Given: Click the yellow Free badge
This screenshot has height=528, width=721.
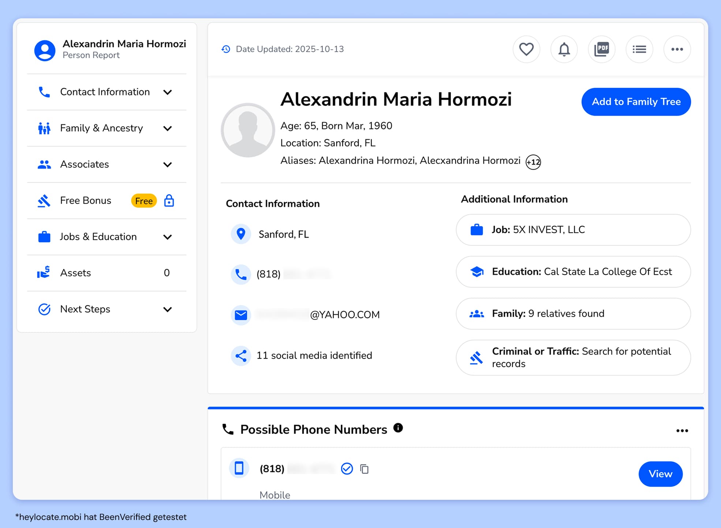Looking at the screenshot, I should click(144, 201).
